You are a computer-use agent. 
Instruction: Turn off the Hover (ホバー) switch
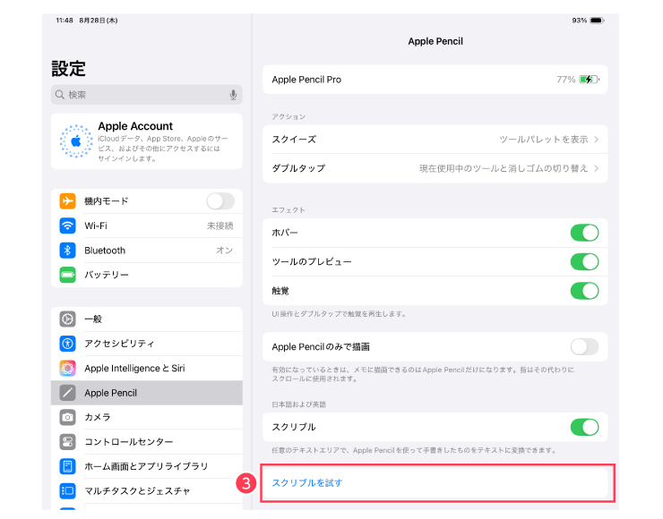coord(584,233)
